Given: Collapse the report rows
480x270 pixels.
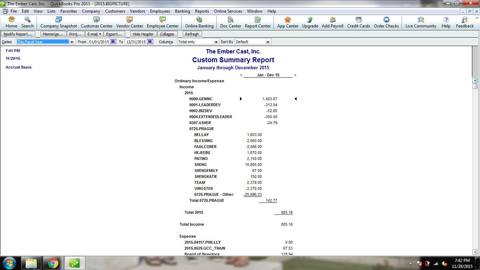Looking at the screenshot, I should tap(167, 34).
